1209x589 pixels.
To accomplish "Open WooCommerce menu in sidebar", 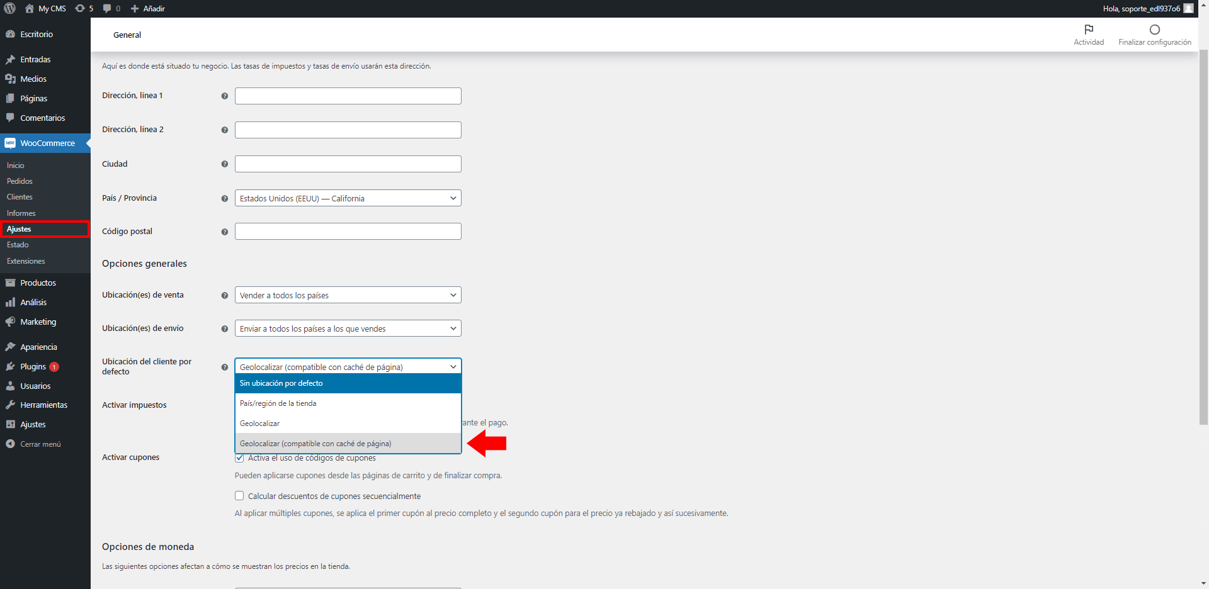I will point(45,143).
